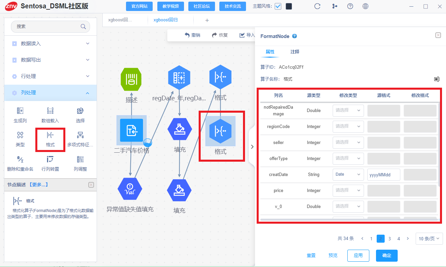
Task: Click the 重置 link
Action: [x=311, y=256]
